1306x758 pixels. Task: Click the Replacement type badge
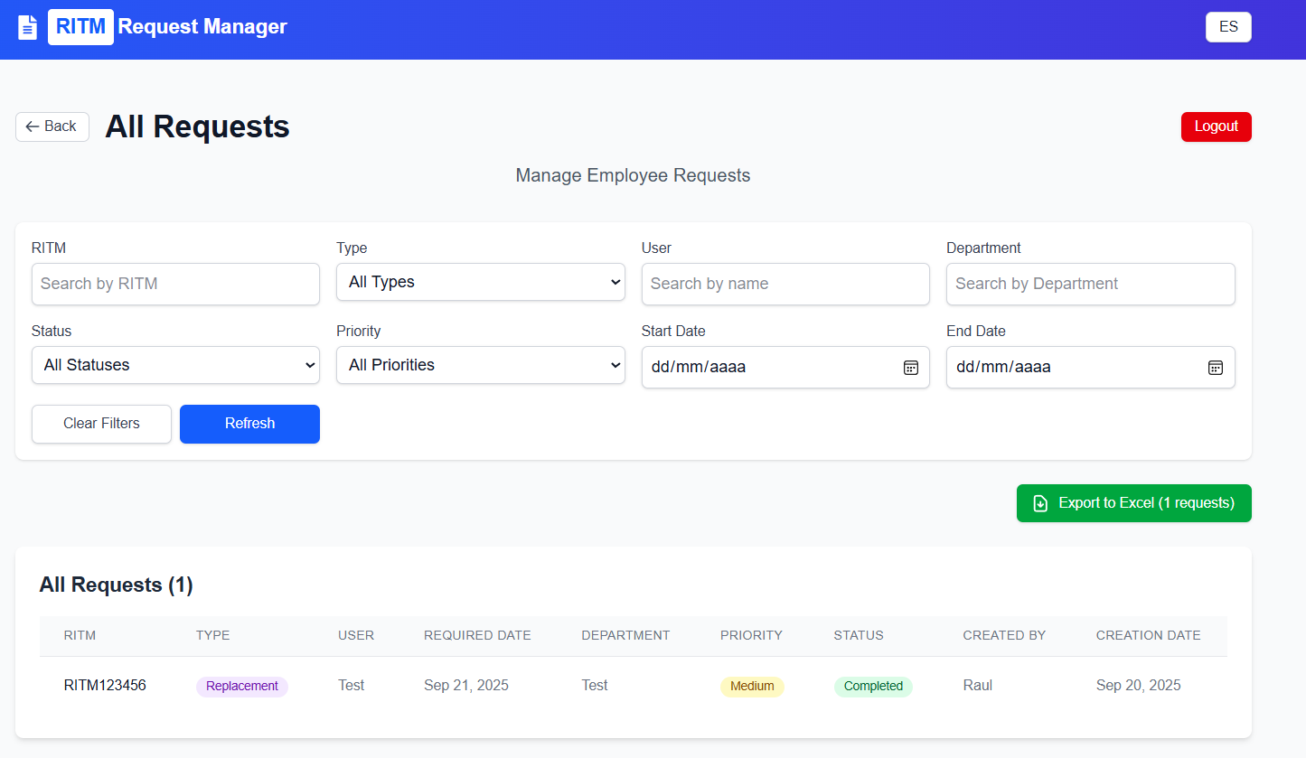click(x=242, y=687)
